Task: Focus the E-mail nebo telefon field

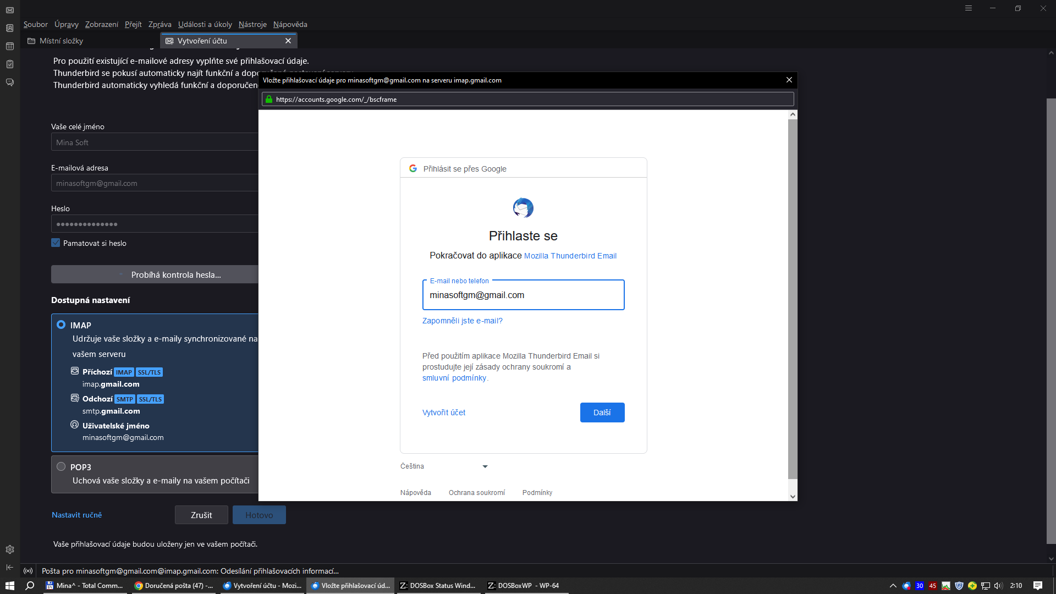Action: click(x=523, y=295)
